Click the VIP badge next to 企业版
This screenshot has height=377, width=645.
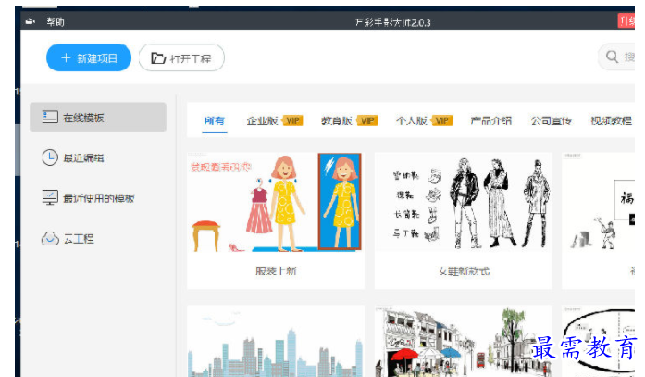293,121
